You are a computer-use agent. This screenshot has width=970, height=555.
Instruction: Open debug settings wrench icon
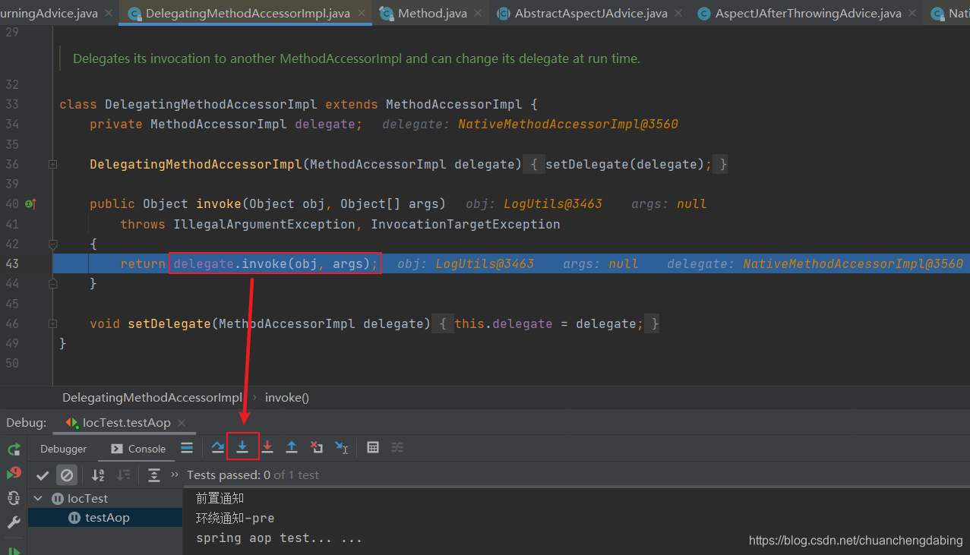14,522
